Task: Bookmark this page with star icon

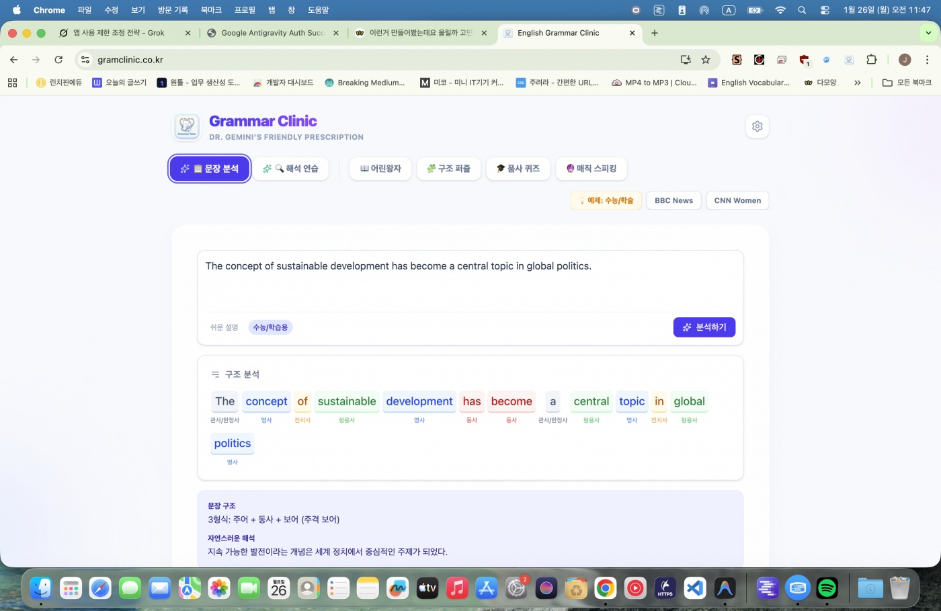Action: pyautogui.click(x=706, y=60)
